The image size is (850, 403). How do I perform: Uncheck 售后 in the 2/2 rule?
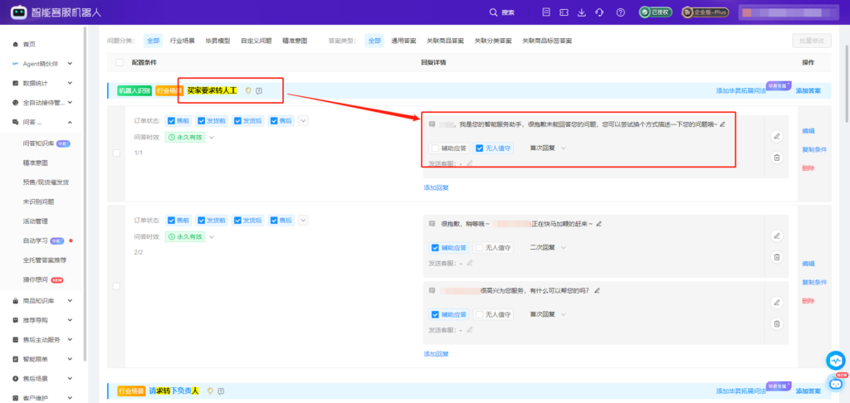click(274, 221)
